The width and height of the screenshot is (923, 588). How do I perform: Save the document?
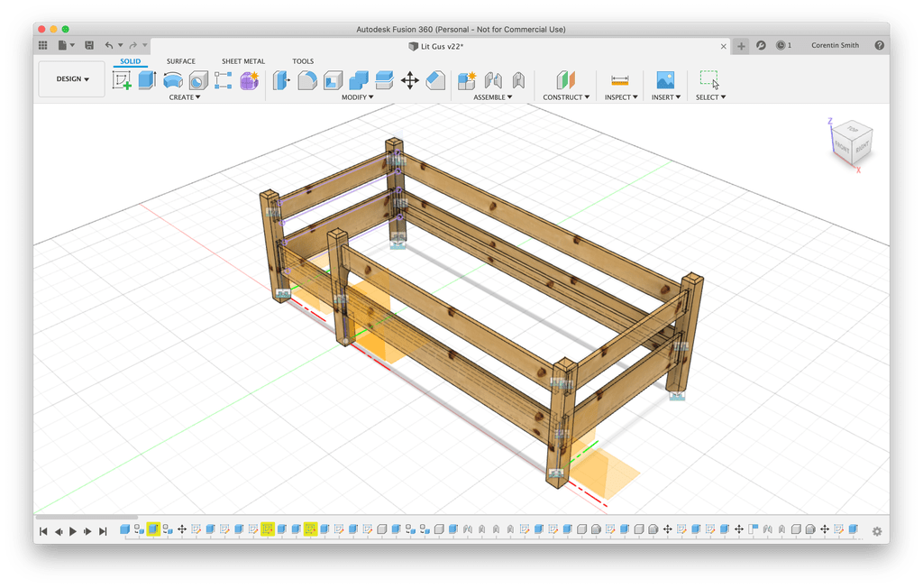pos(89,45)
